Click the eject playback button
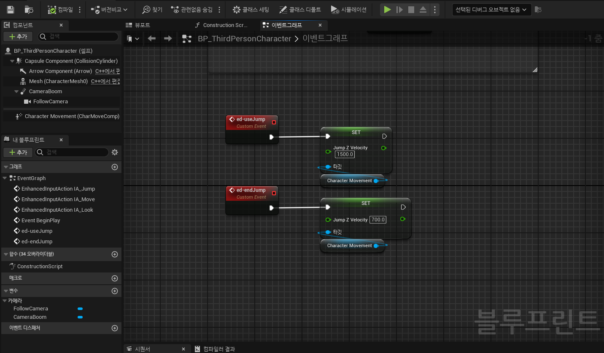This screenshot has width=604, height=353. [x=423, y=9]
